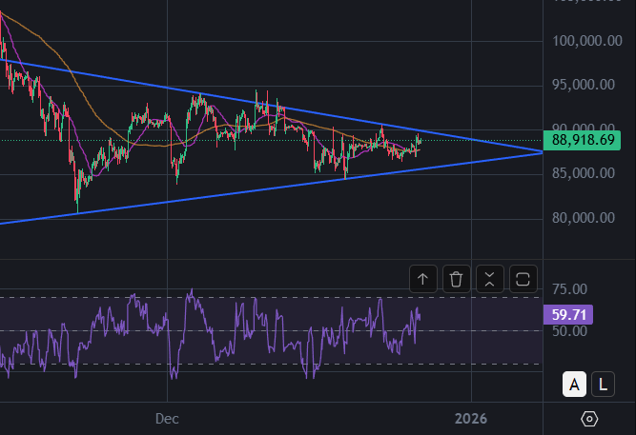Click the 2026 label on time axis
Screen dimensions: 636x435
click(471, 419)
